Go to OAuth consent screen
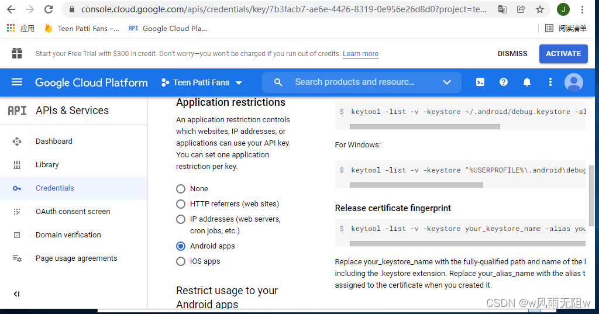Screen dimensions: 599x314 point(73,212)
